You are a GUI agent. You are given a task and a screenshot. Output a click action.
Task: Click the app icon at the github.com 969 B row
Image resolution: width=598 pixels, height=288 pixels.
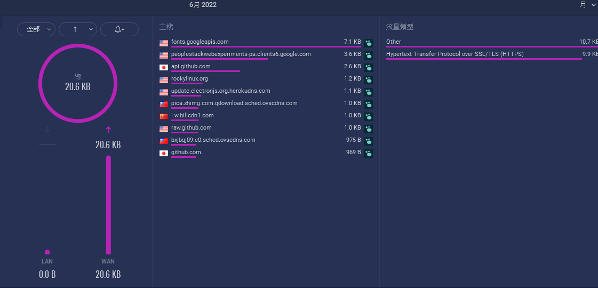pos(369,154)
